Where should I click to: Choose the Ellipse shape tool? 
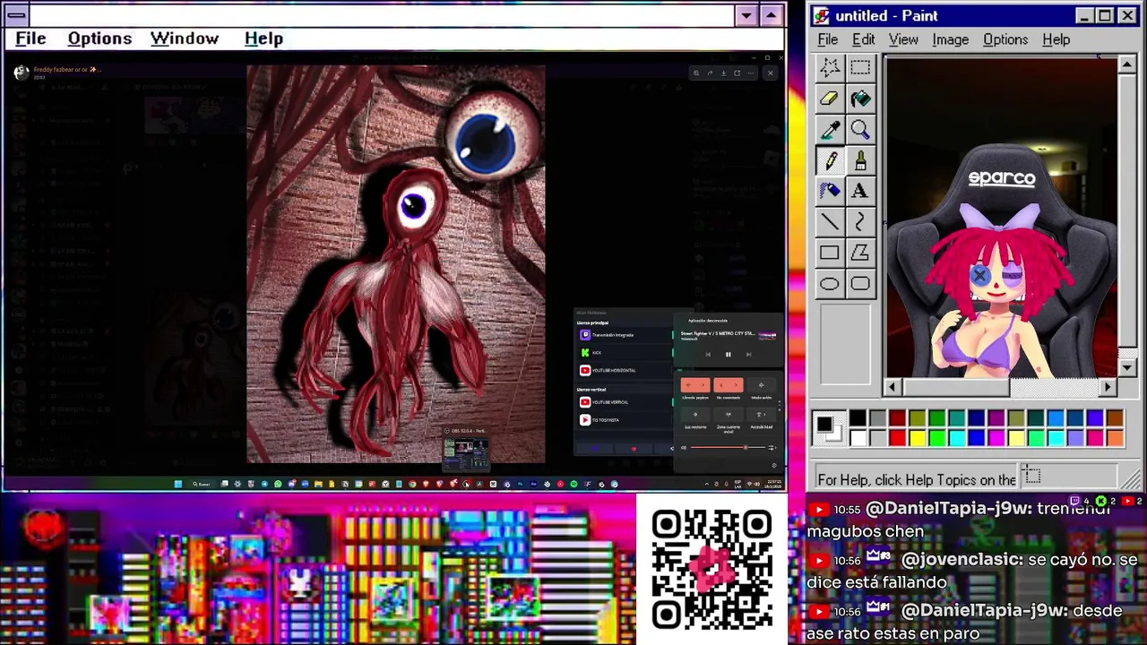coord(830,284)
